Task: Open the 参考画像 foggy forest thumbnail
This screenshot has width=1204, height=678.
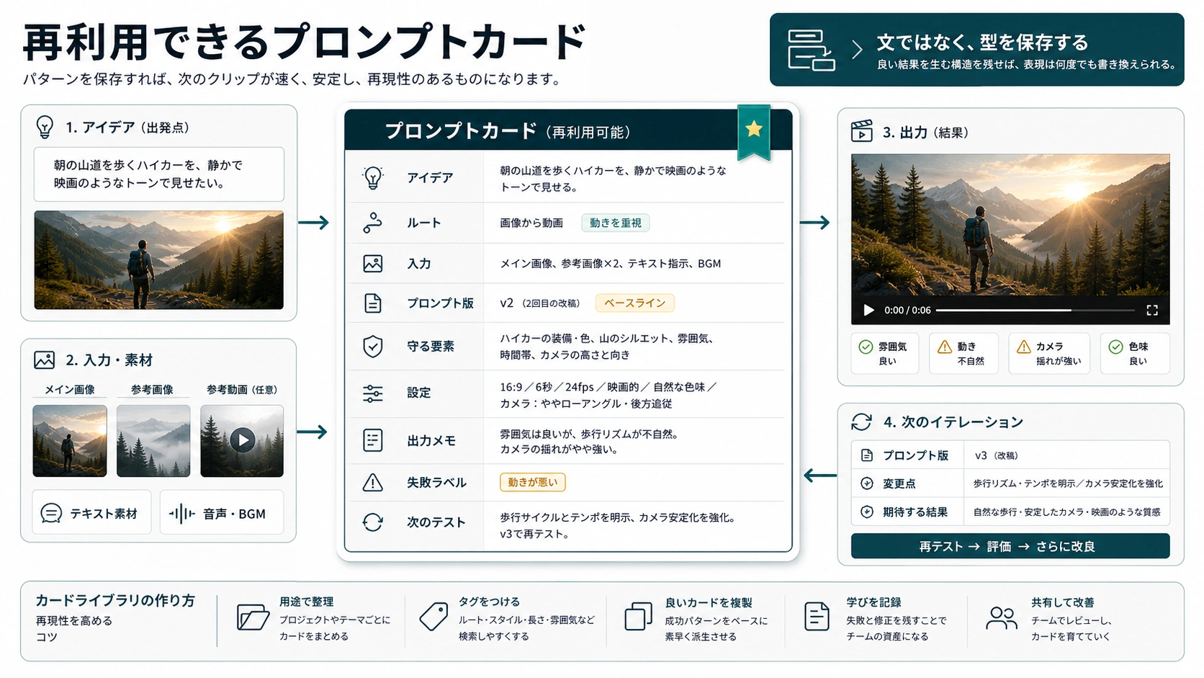Action: click(153, 440)
